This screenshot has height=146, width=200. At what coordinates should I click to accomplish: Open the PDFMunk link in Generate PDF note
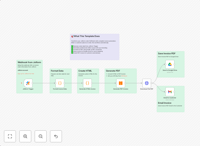click(124, 76)
